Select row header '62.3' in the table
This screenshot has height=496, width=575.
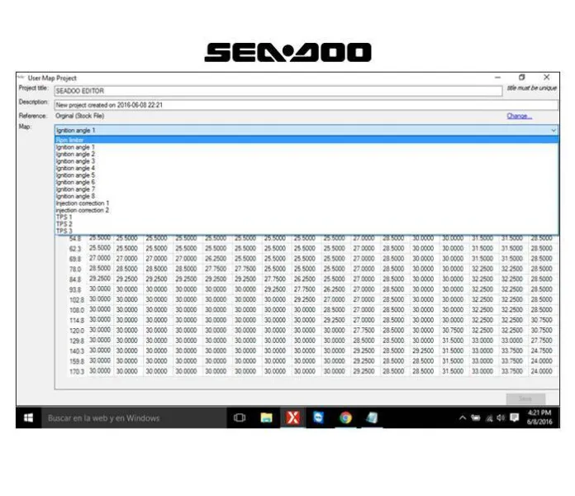click(x=75, y=249)
